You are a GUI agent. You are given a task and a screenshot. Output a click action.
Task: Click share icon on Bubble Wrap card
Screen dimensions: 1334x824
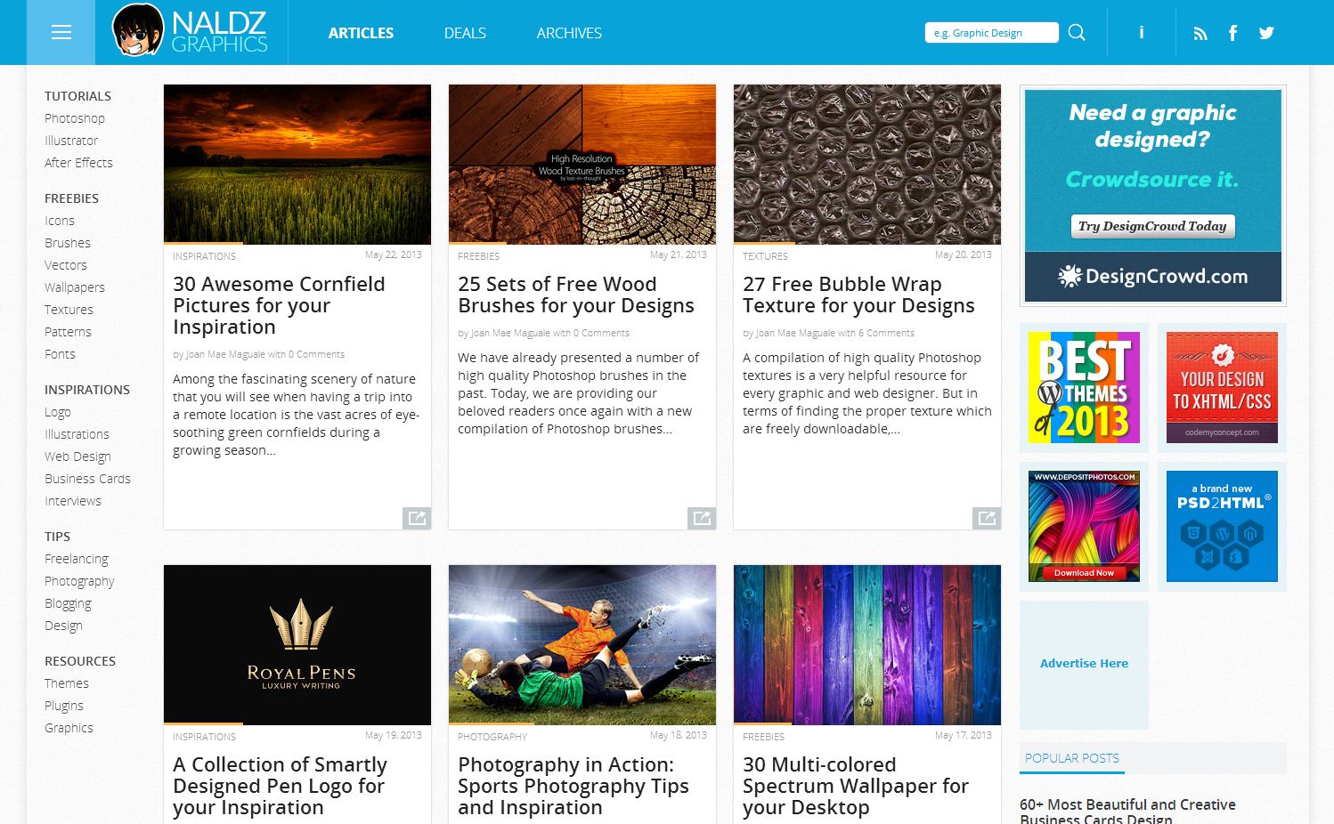pyautogui.click(x=987, y=518)
